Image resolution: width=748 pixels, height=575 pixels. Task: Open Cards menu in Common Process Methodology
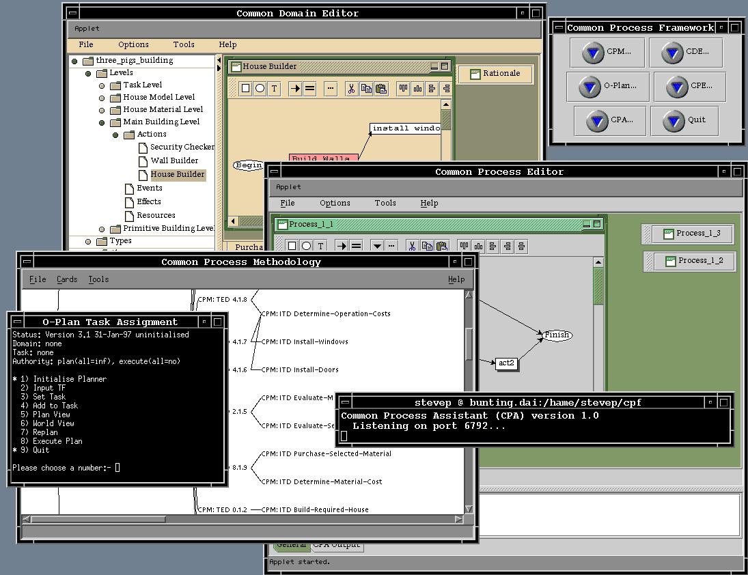(67, 279)
